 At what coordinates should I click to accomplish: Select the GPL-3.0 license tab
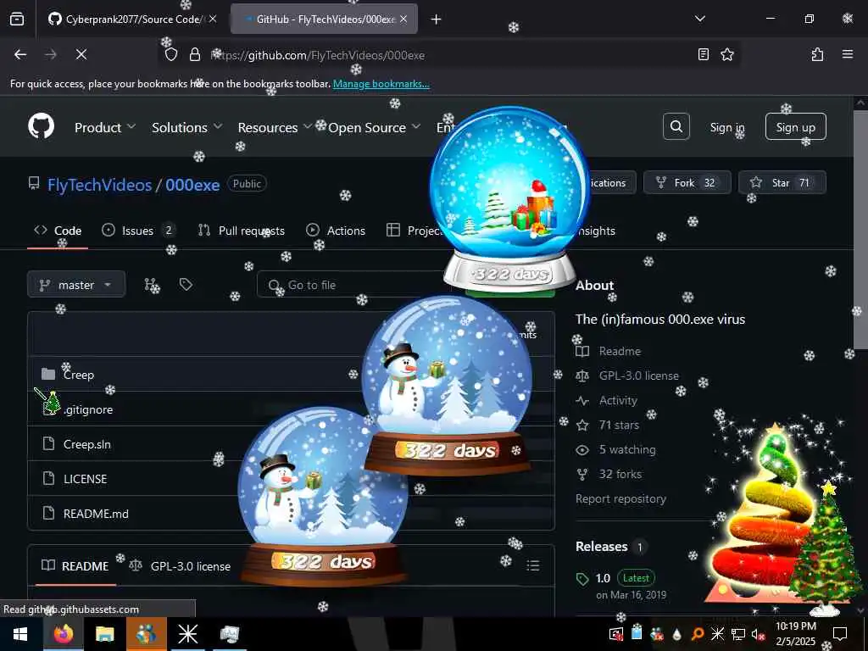(180, 565)
